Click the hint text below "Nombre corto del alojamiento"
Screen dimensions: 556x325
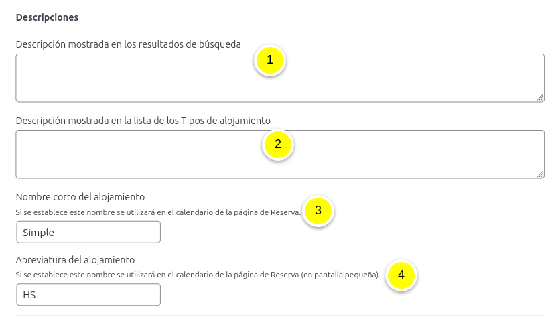pyautogui.click(x=157, y=212)
